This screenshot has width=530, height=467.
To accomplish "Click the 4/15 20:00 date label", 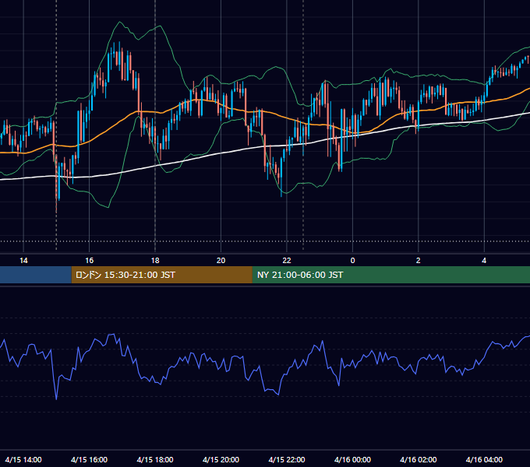I will [221, 459].
